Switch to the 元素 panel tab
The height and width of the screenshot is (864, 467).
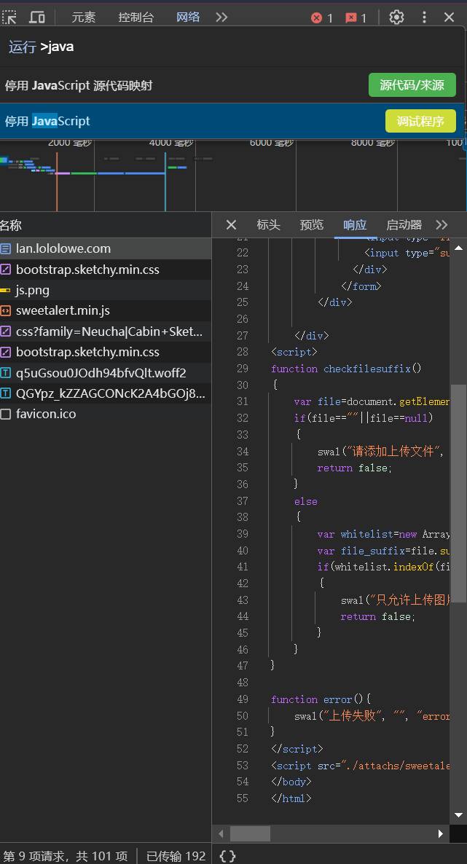pyautogui.click(x=83, y=17)
